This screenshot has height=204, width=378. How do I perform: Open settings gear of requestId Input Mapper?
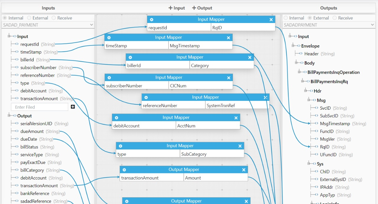[151, 19]
